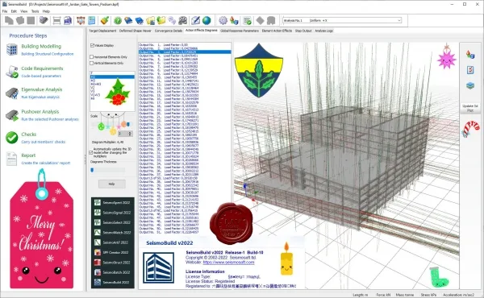The height and width of the screenshot is (298, 484).
Task: Click the Checks green checkmark icon
Action: 12,138
